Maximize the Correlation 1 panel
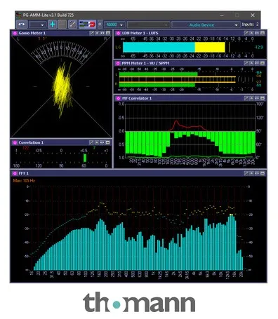This screenshot has height=319, width=278. [x=107, y=142]
